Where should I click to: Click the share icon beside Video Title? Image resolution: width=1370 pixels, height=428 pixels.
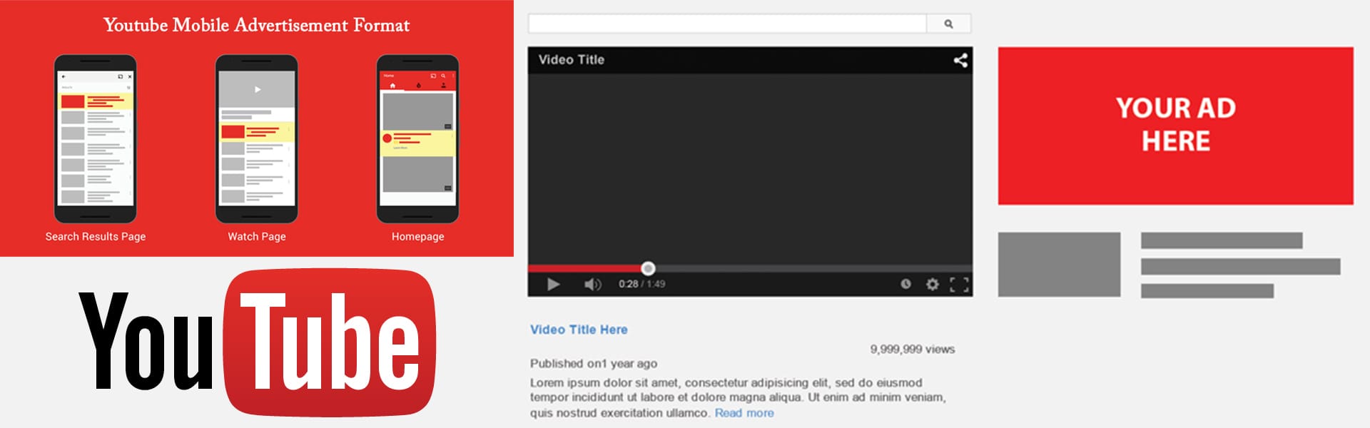(x=960, y=60)
